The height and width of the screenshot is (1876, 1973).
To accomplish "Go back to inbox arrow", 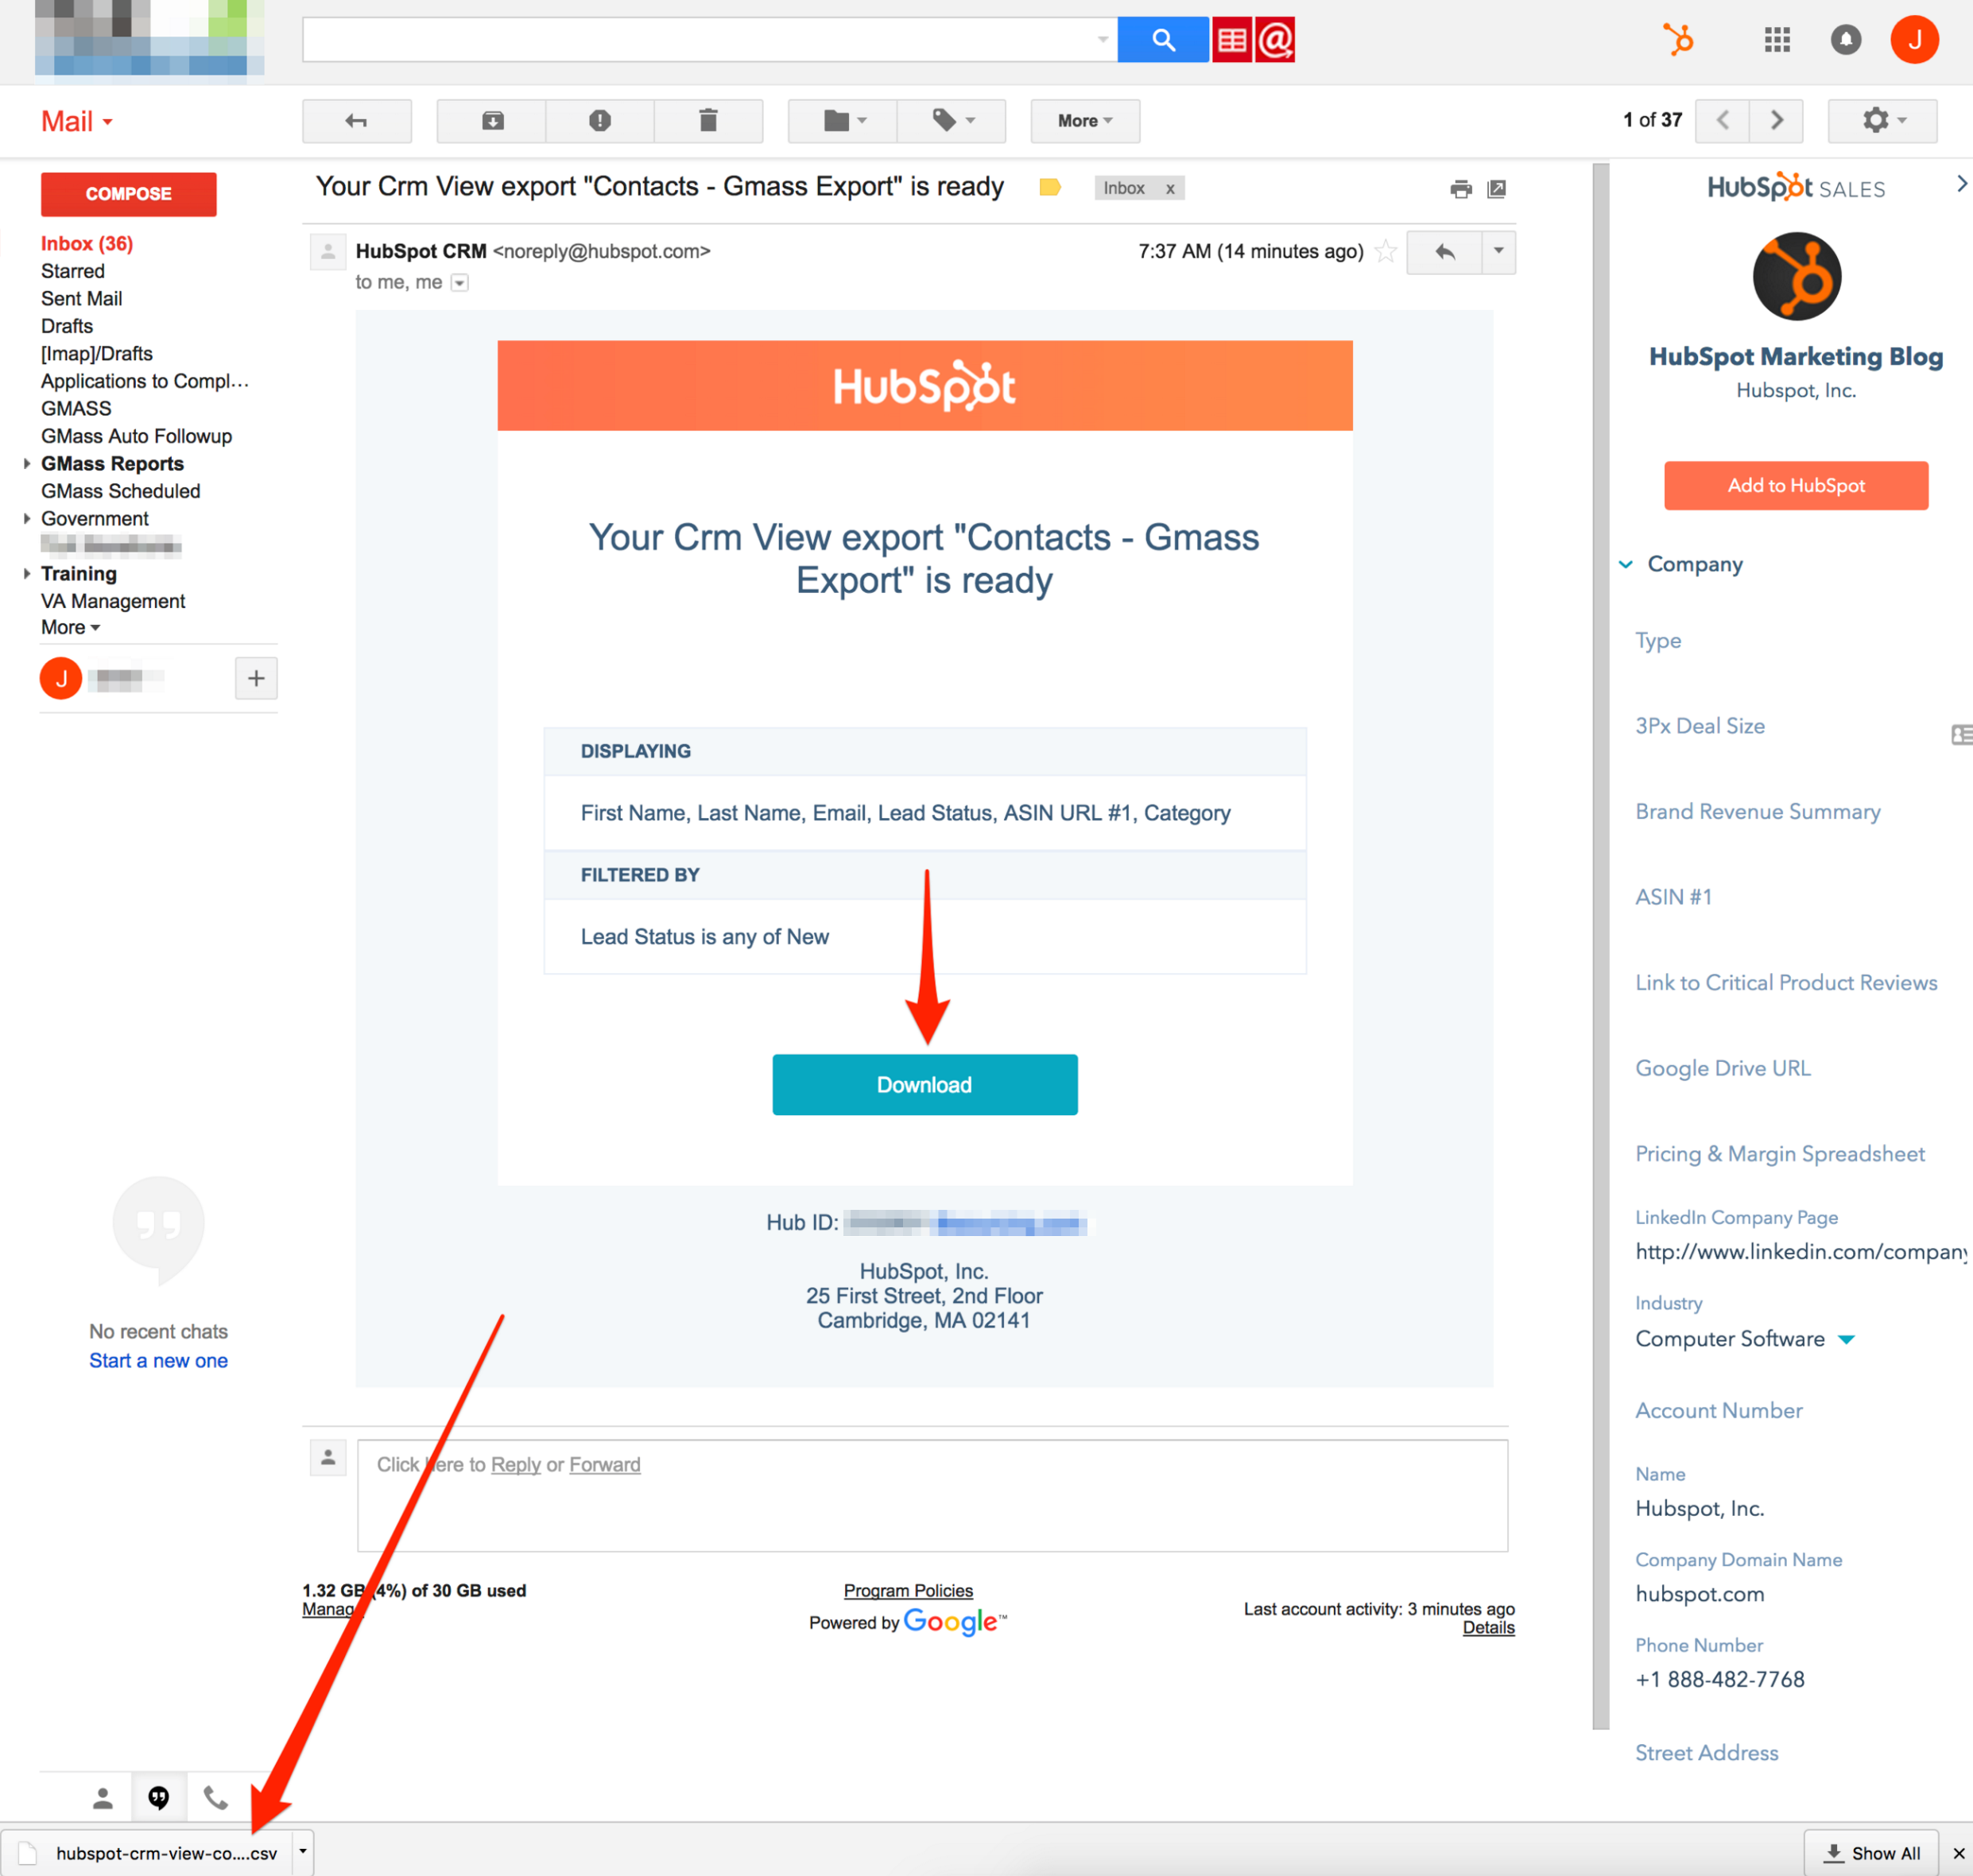I will [357, 121].
